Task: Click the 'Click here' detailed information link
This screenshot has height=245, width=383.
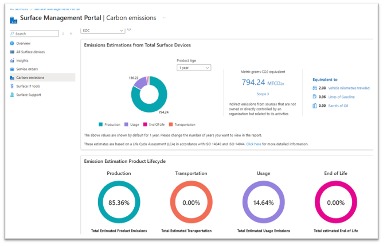Action: click(x=253, y=144)
